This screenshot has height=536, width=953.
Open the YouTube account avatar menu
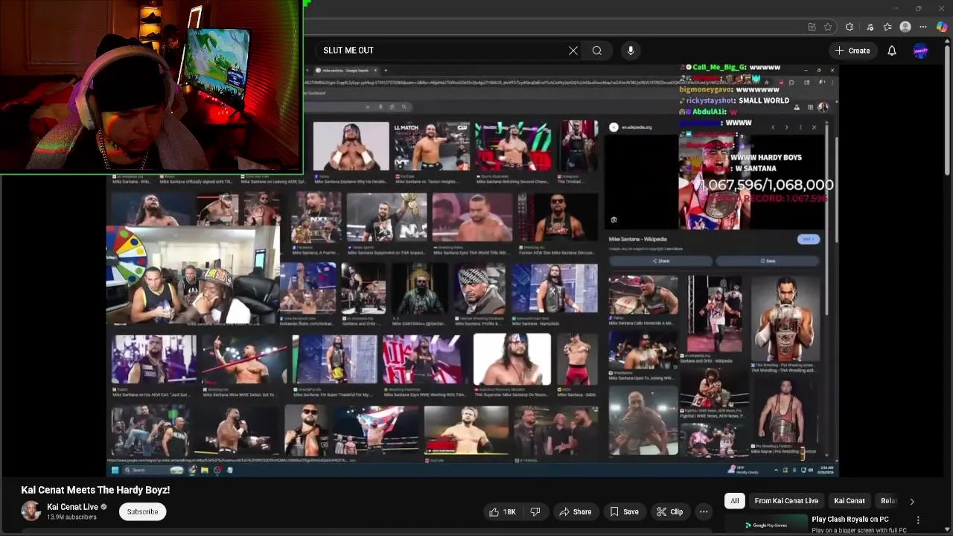[x=921, y=51]
